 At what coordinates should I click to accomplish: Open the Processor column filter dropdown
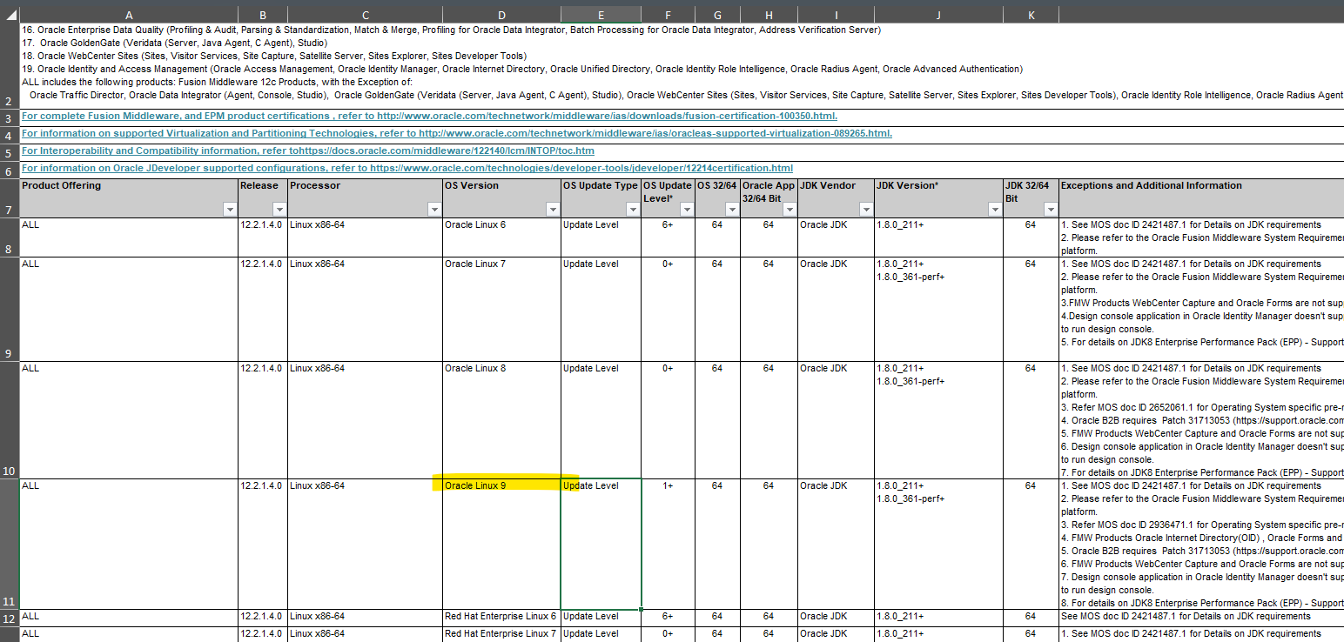434,209
